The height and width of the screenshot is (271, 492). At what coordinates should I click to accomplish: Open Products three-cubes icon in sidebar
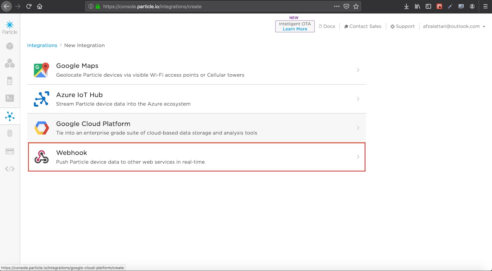pyautogui.click(x=10, y=64)
